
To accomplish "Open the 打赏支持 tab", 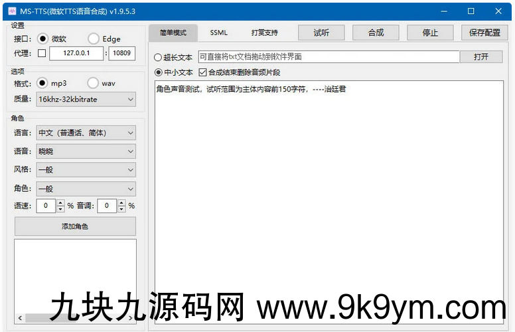I will 264,33.
